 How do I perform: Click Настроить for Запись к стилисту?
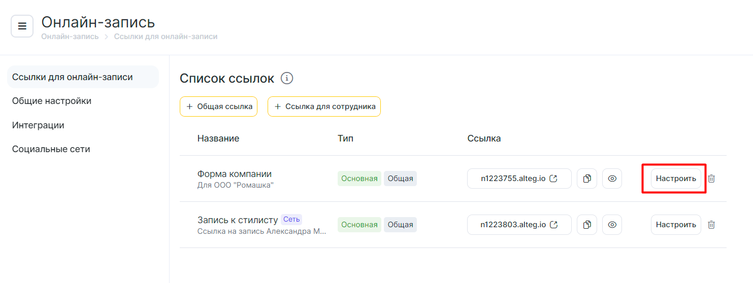point(676,225)
